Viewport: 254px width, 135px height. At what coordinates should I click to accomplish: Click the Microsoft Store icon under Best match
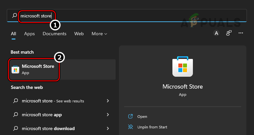[x=16, y=69]
